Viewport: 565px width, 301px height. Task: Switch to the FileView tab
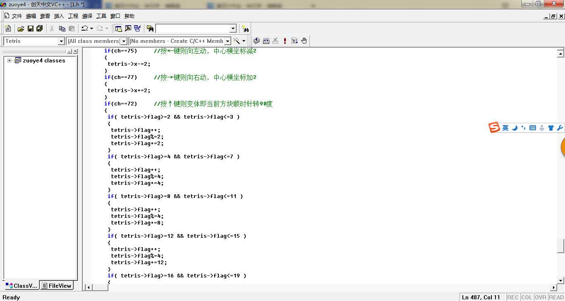click(57, 286)
